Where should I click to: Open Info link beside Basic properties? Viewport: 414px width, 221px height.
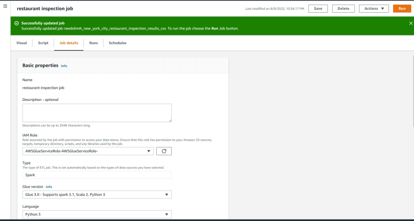coord(64,66)
